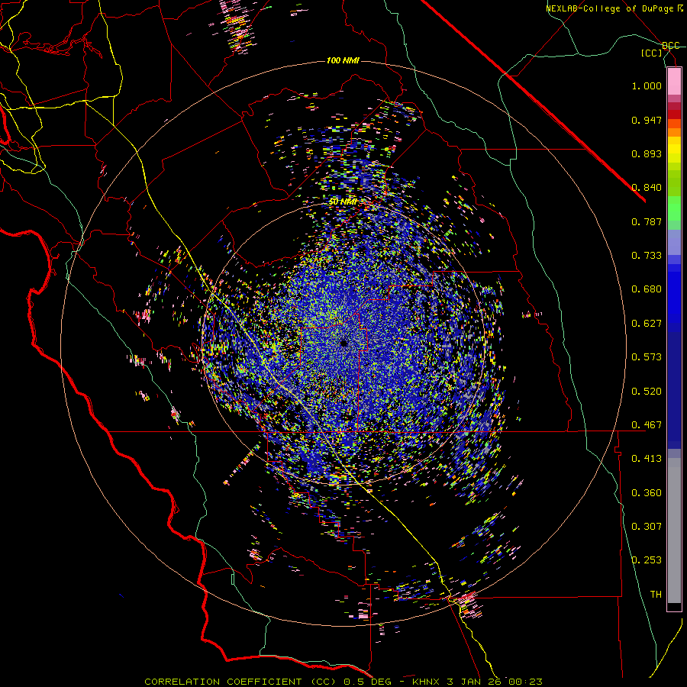Click the 0.680 scale value
This screenshot has width=687, height=687.
(647, 289)
